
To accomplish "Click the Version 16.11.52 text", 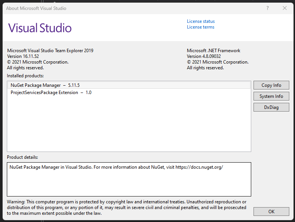I will pyautogui.click(x=23, y=56).
